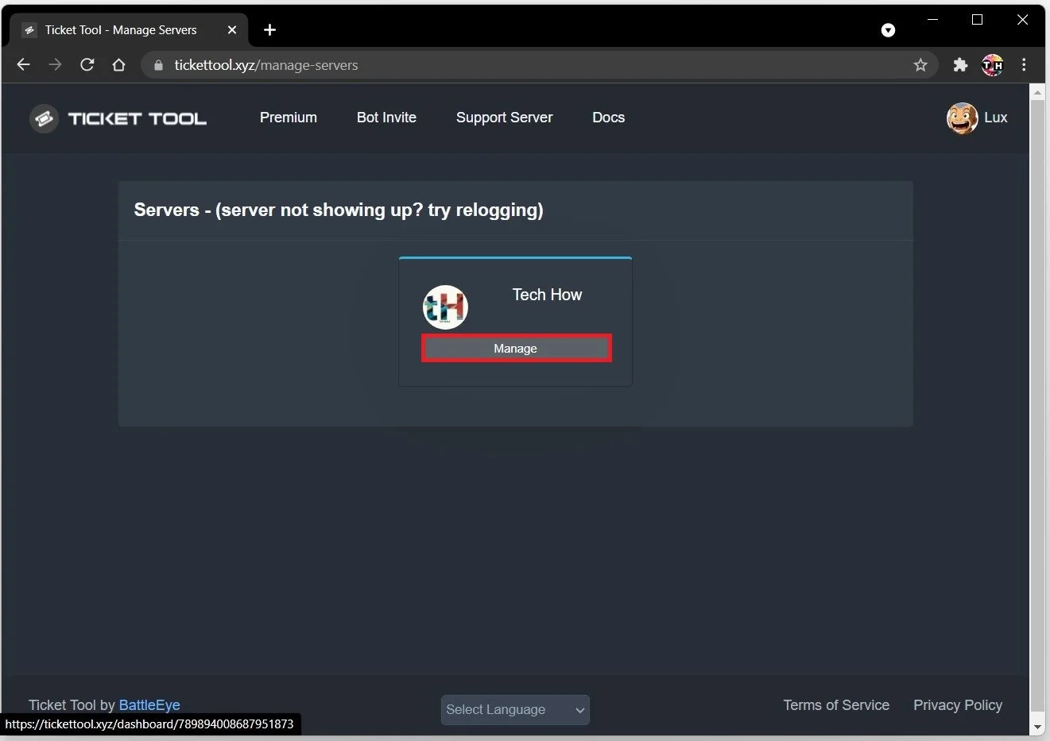View site info via padlock icon
The height and width of the screenshot is (741, 1050).
tap(158, 65)
